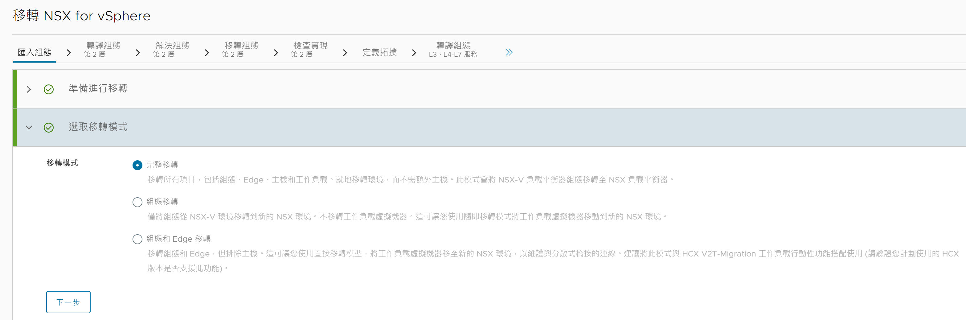This screenshot has width=966, height=320.
Task: Click green check icon beside 準備進行移轉
Action: click(x=49, y=89)
